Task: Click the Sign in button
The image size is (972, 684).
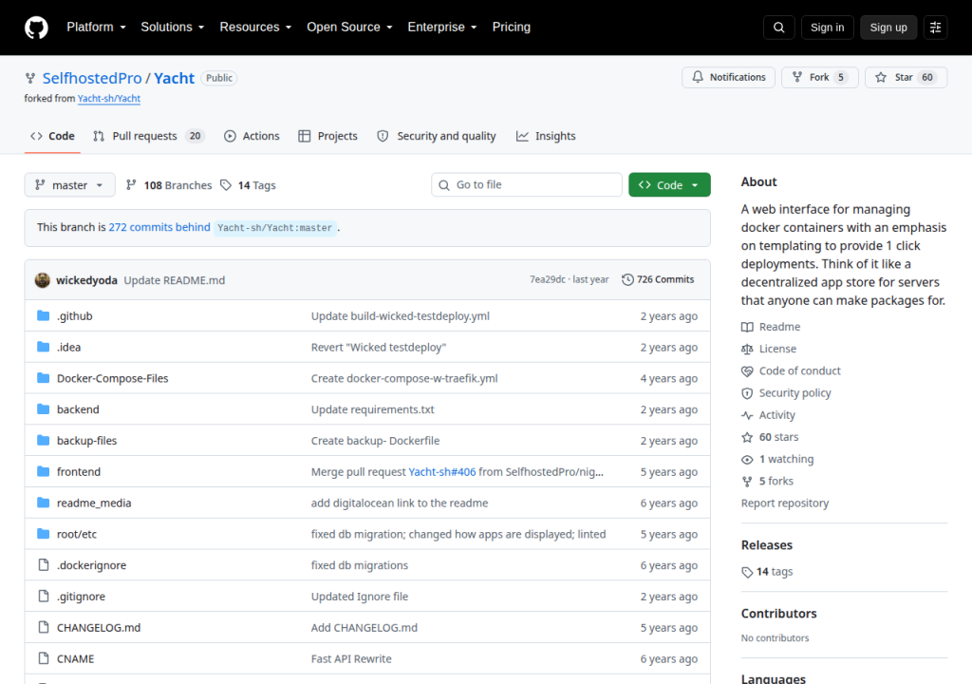Action: click(x=827, y=28)
